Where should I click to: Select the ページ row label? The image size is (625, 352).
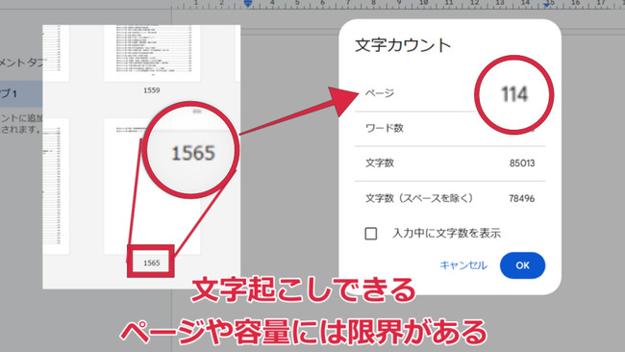[380, 93]
